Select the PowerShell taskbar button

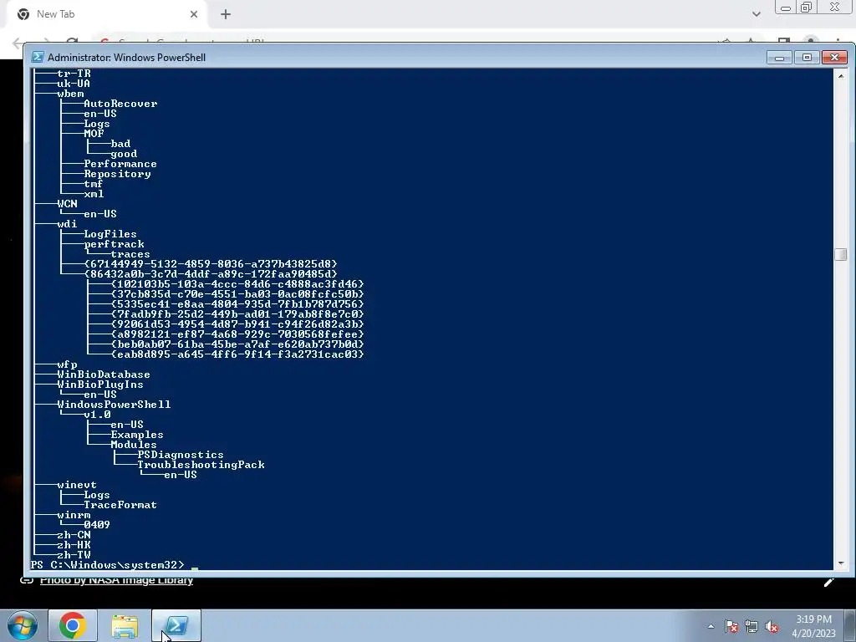[176, 625]
